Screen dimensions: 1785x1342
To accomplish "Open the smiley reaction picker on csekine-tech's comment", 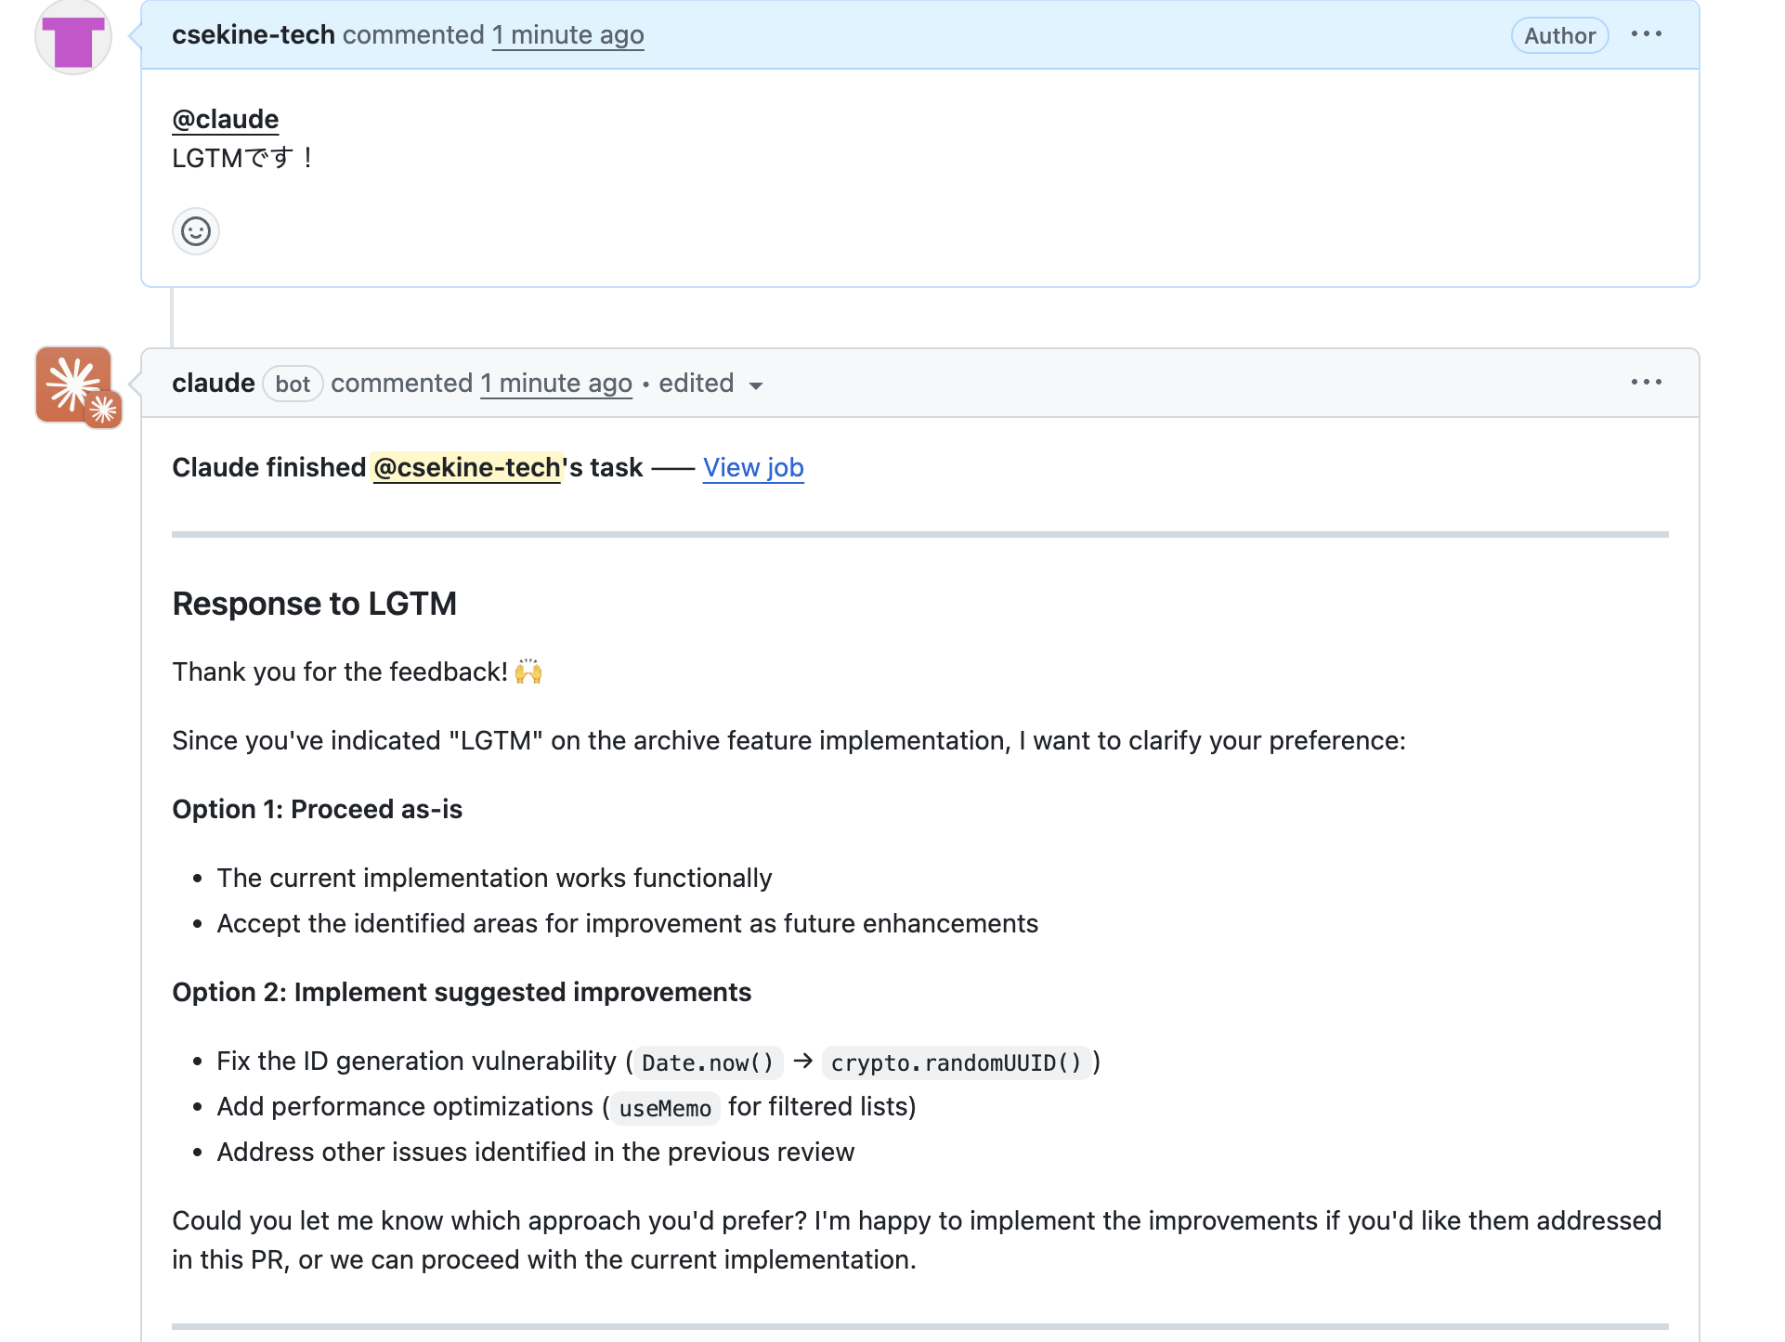I will [195, 231].
